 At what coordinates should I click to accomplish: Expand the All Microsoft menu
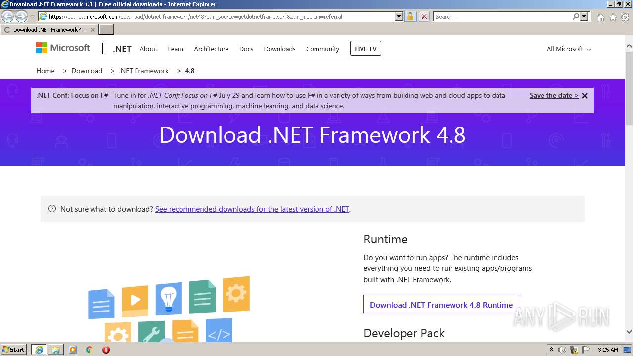[x=569, y=49]
